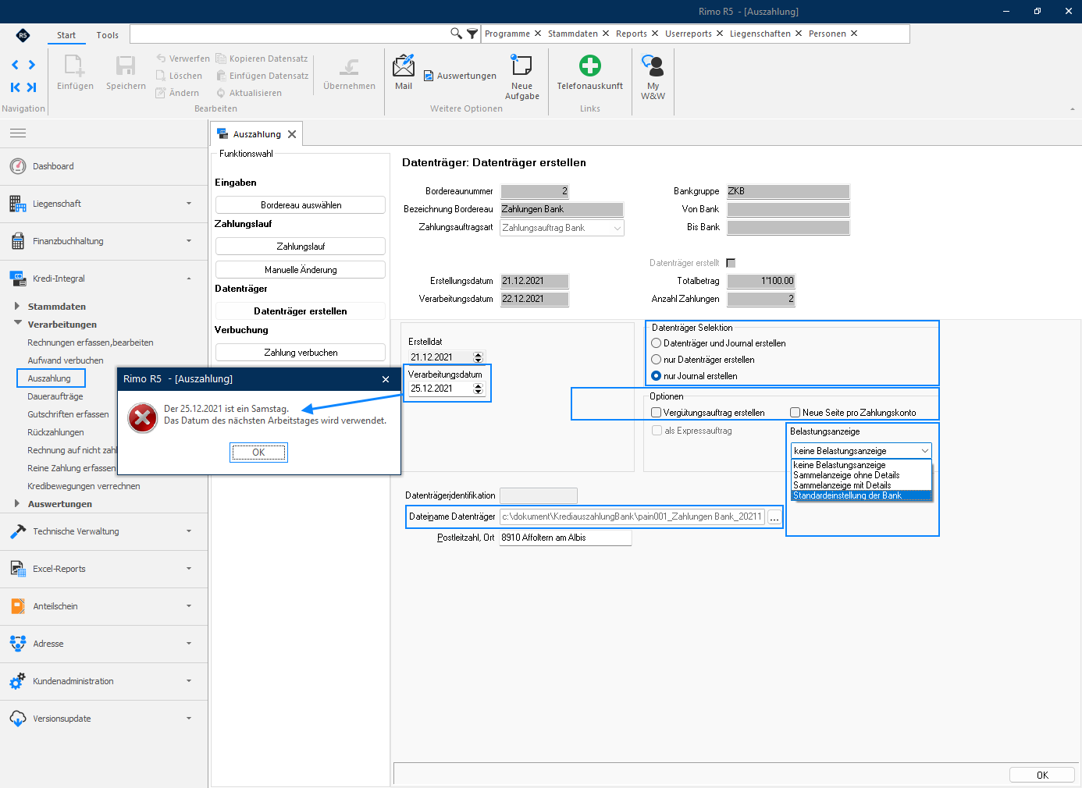Collapse the Verarbeitungen tree node
1082x788 pixels.
[17, 323]
